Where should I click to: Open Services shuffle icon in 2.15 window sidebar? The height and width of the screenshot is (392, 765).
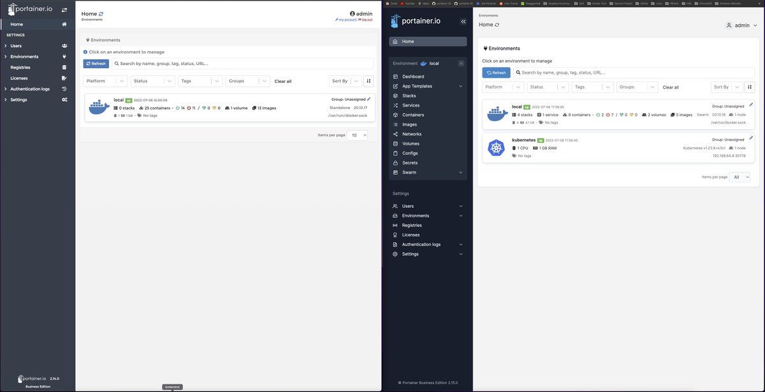click(x=395, y=105)
